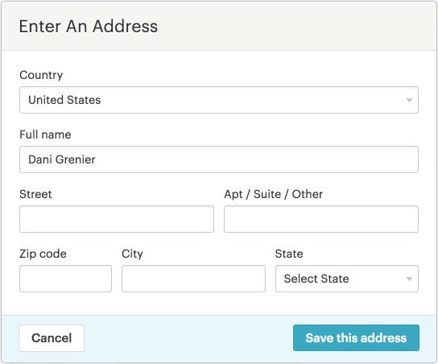Click the Enter An Address heading

click(x=89, y=27)
